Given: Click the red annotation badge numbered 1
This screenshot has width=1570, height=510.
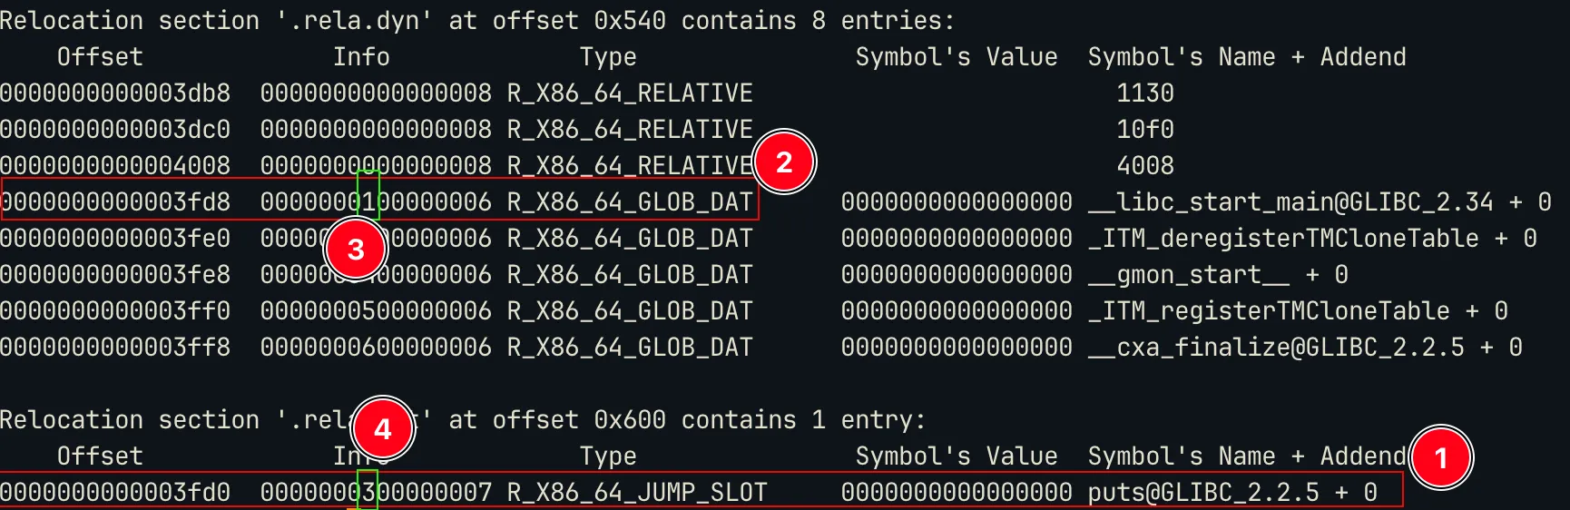Looking at the screenshot, I should pos(1441,458).
